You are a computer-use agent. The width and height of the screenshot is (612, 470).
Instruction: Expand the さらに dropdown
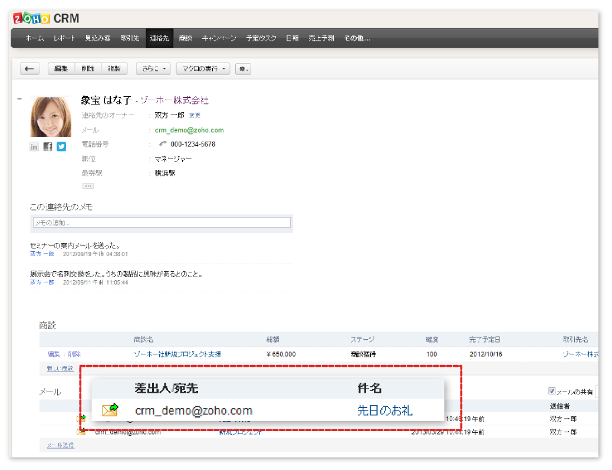point(153,69)
